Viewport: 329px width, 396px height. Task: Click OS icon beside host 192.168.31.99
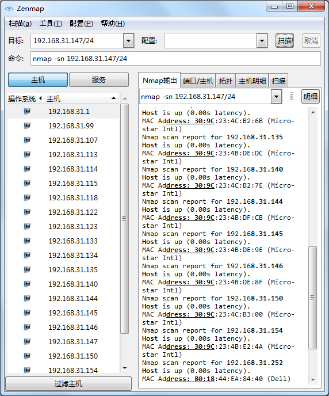27,125
